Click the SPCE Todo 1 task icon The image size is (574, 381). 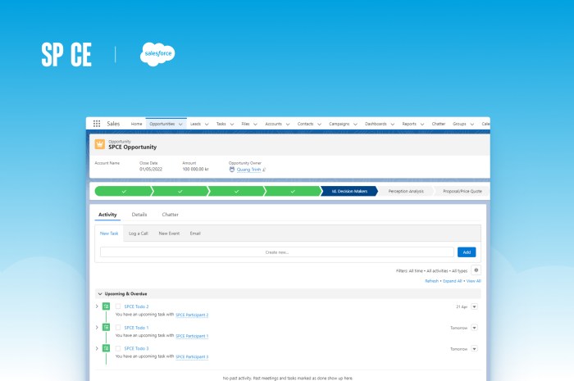pyautogui.click(x=106, y=327)
